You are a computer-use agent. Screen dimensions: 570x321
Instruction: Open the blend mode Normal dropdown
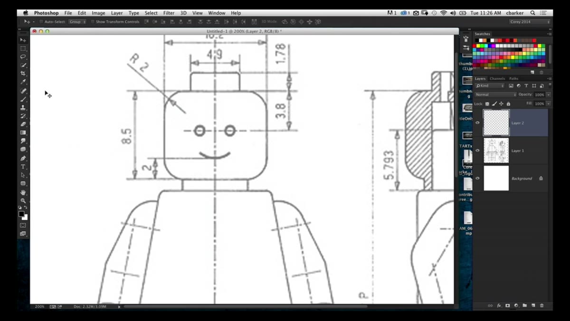[x=495, y=94]
